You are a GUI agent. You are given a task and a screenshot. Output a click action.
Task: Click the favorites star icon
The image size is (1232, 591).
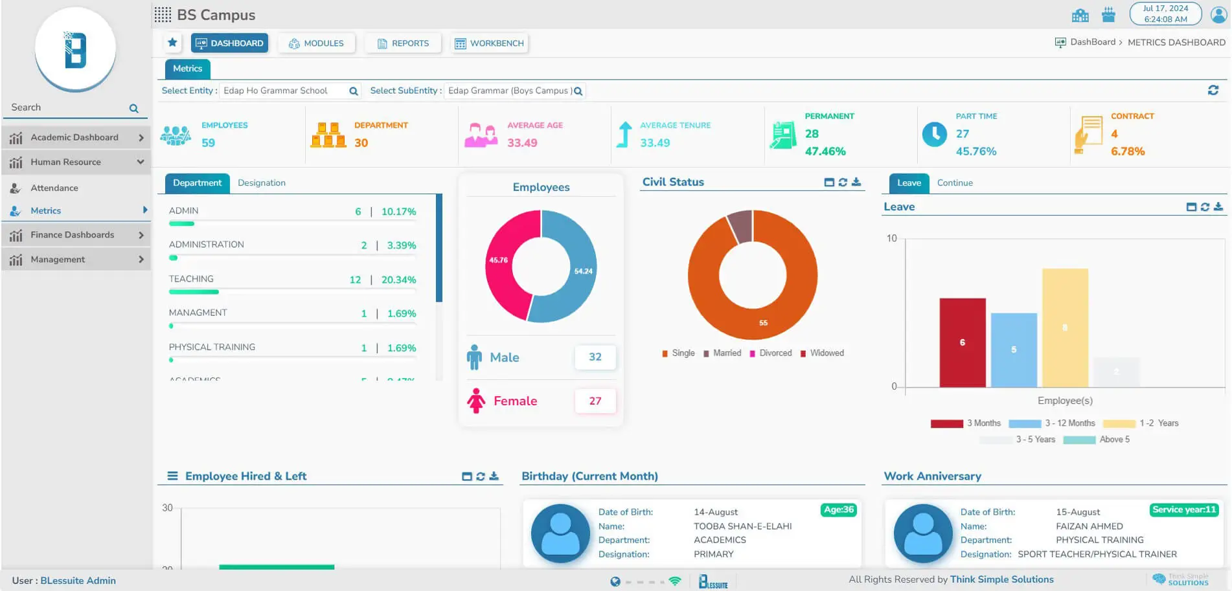coord(172,43)
